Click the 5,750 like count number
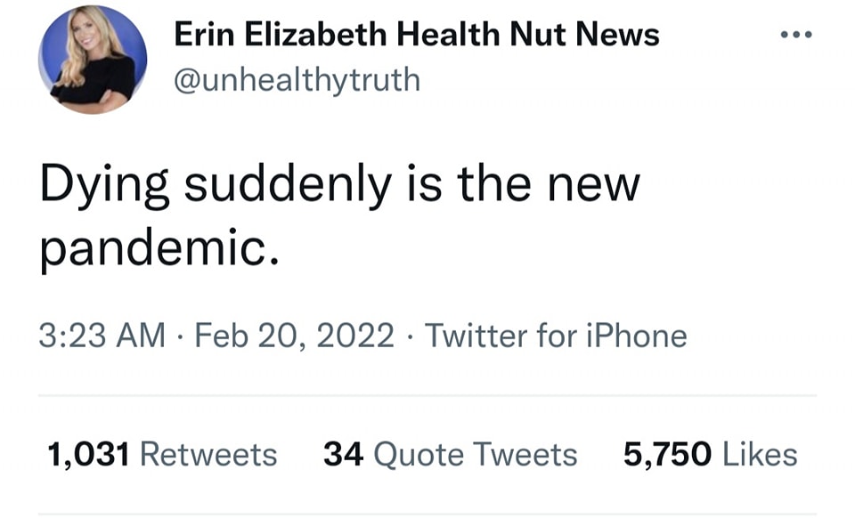The height and width of the screenshot is (518, 855). click(667, 455)
